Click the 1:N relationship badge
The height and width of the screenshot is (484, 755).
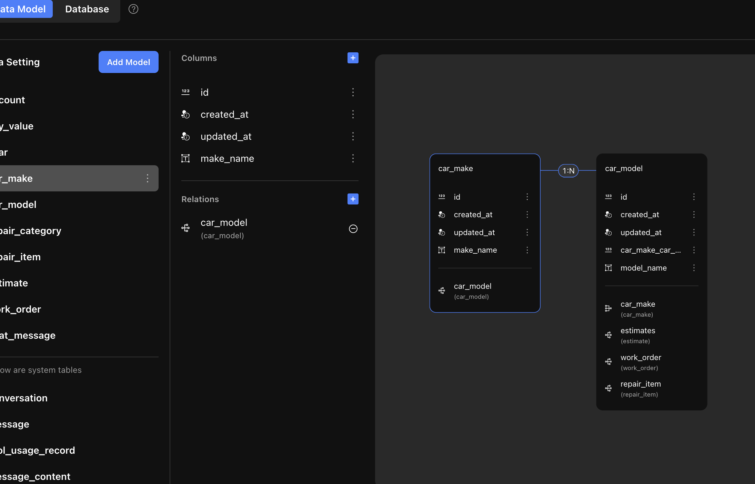pos(568,170)
